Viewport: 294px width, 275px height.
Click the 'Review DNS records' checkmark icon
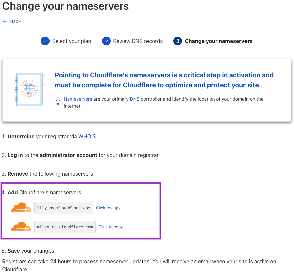click(106, 41)
